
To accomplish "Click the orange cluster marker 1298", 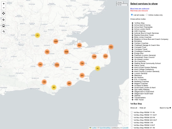I will (x=94, y=56).
